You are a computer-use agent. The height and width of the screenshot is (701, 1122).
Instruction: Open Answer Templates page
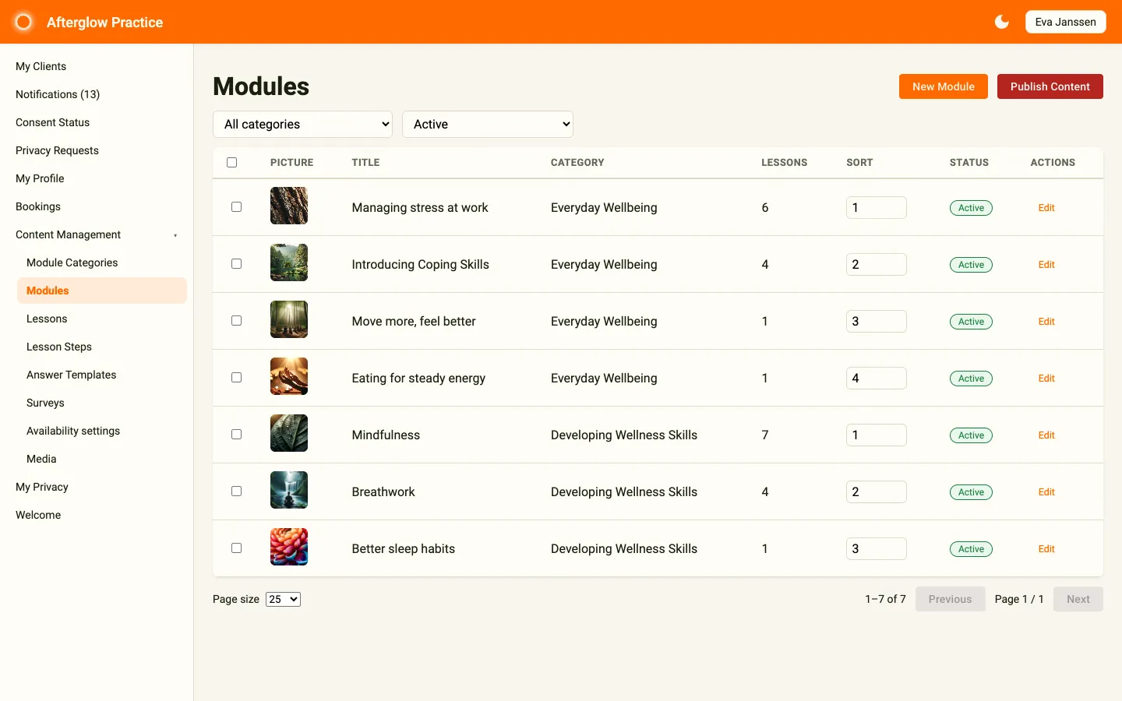click(72, 375)
